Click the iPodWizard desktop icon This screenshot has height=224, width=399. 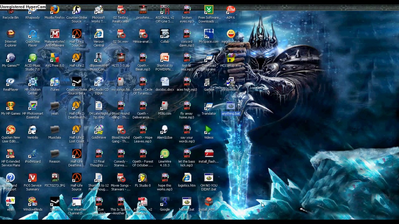[x=33, y=156]
